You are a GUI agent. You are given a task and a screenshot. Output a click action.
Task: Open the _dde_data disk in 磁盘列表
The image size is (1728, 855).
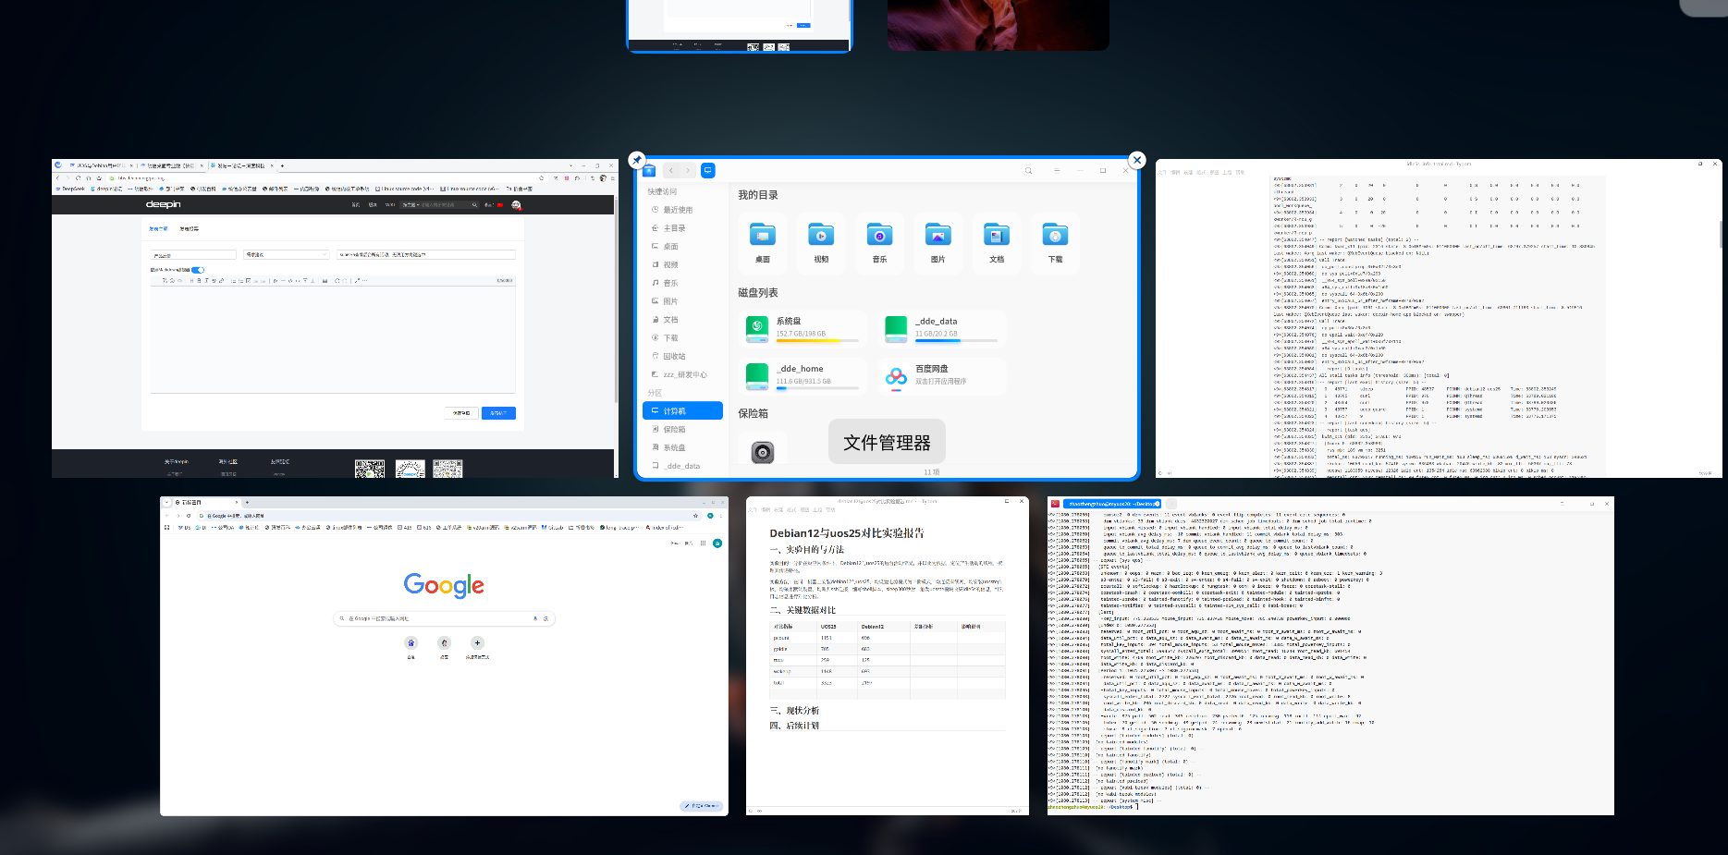point(942,328)
